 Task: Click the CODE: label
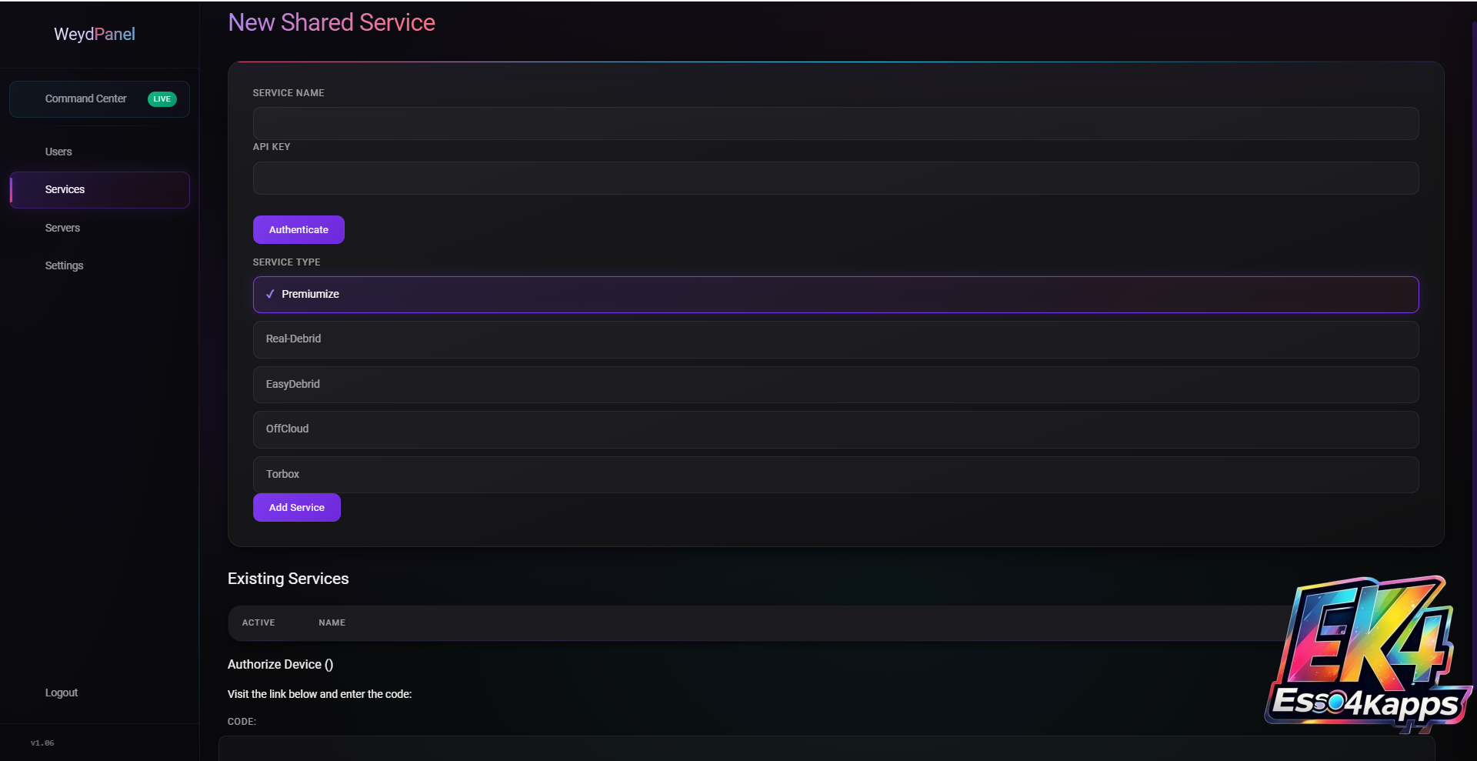click(242, 722)
